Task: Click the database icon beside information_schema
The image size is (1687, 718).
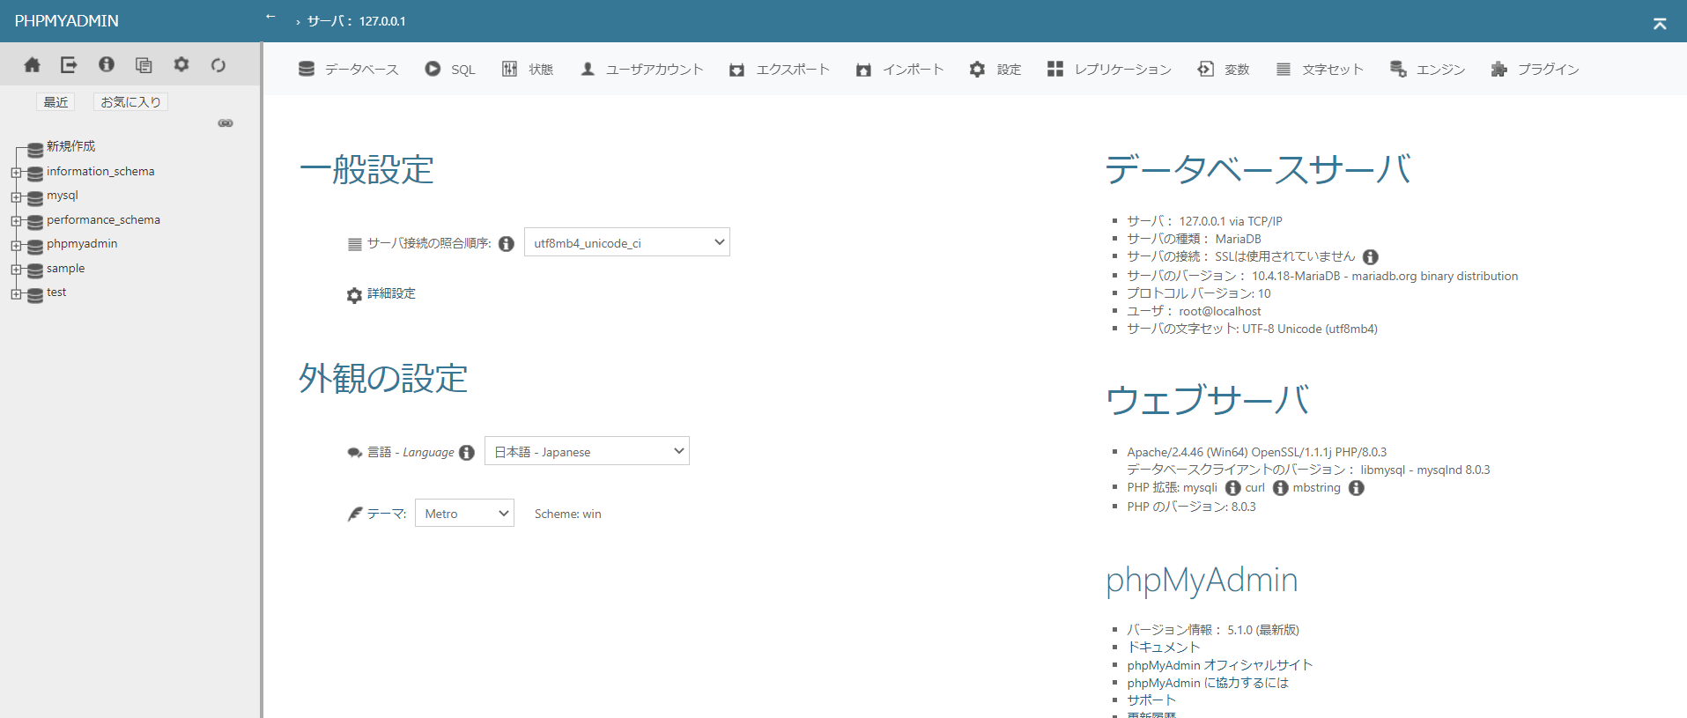Action: click(x=35, y=174)
